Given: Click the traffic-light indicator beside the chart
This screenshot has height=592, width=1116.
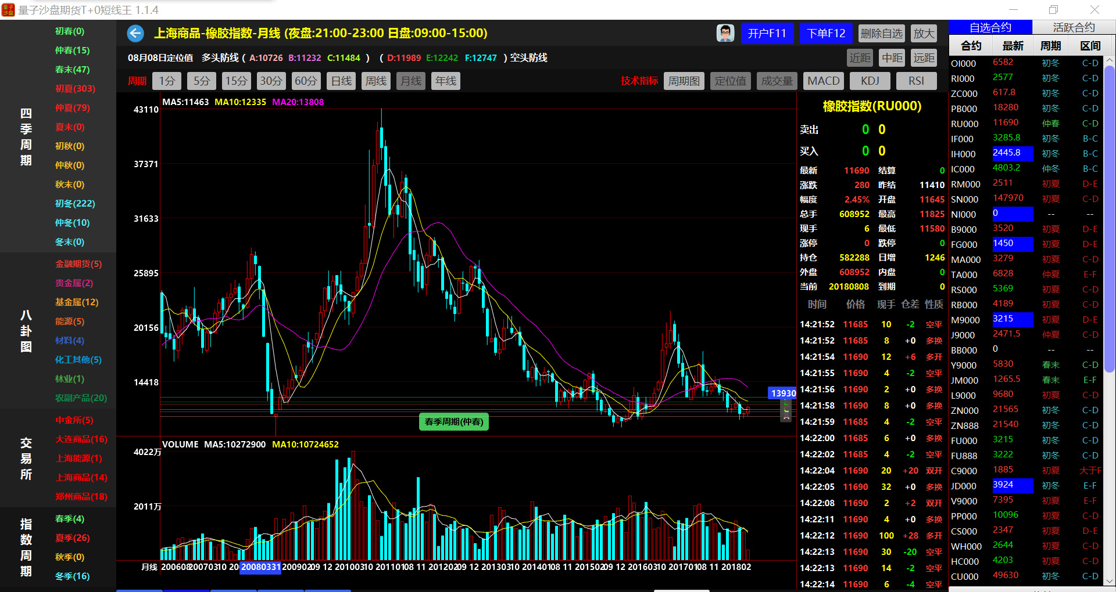Looking at the screenshot, I should pos(786,410).
